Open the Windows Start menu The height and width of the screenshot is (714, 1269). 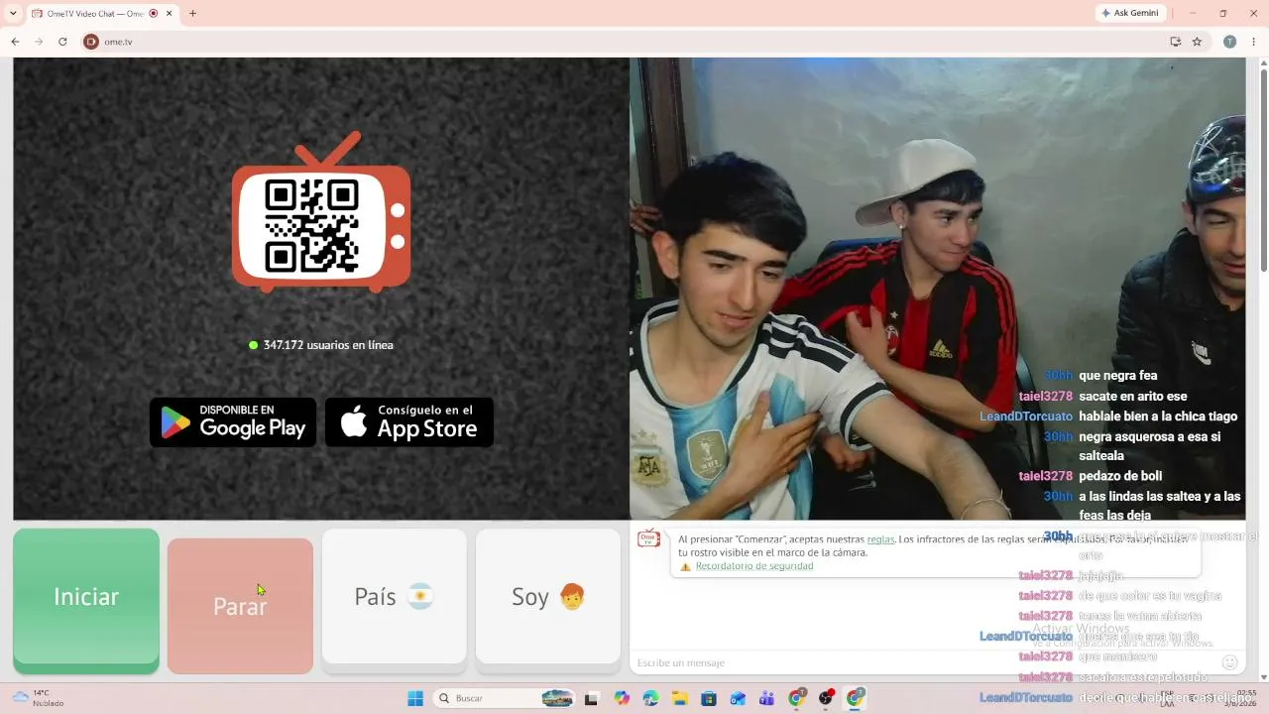click(x=415, y=698)
